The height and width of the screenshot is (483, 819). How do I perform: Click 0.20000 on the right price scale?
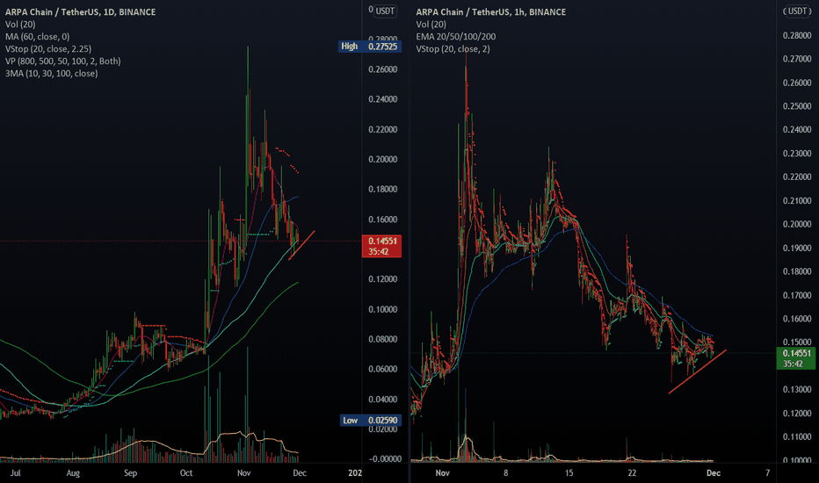click(x=797, y=224)
